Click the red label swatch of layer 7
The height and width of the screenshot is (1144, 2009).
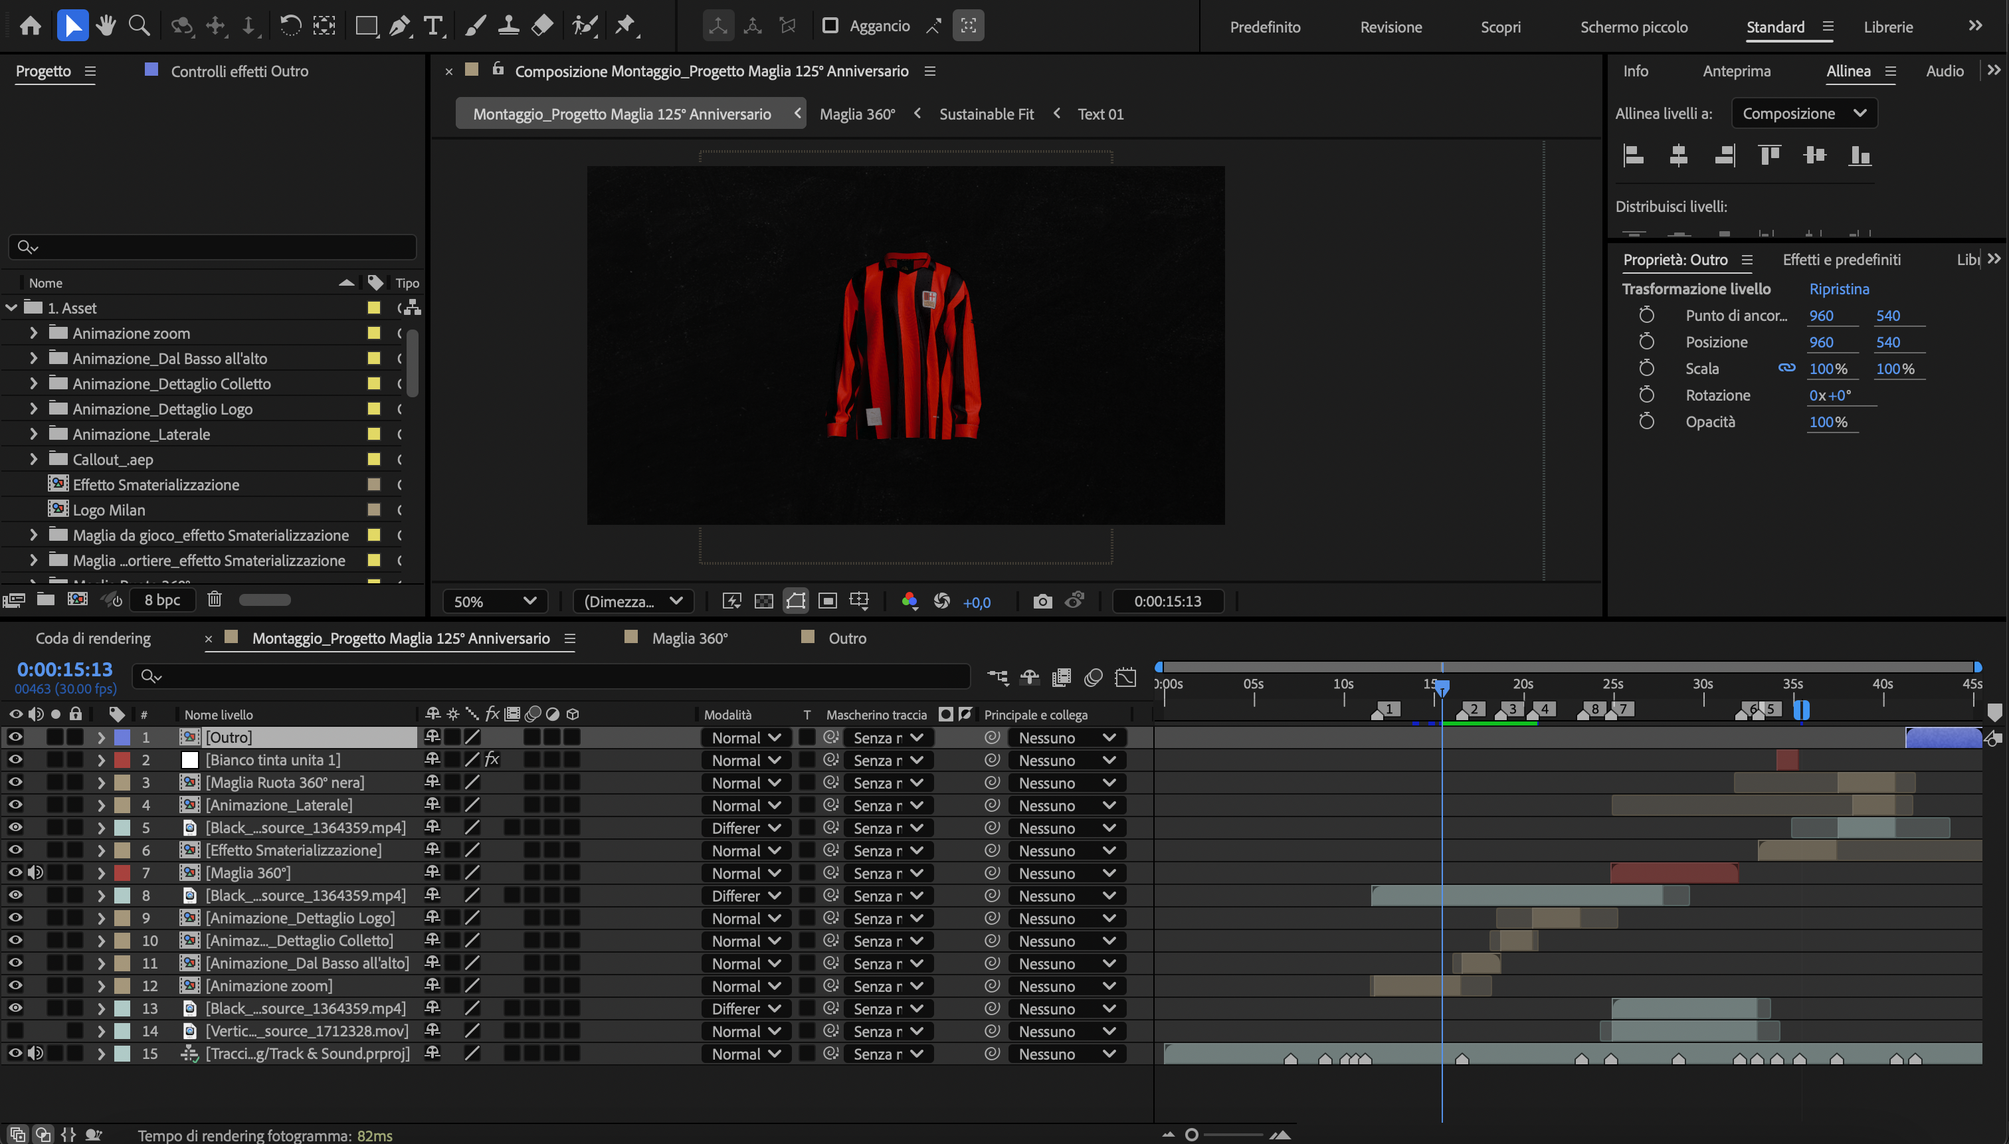tap(122, 872)
